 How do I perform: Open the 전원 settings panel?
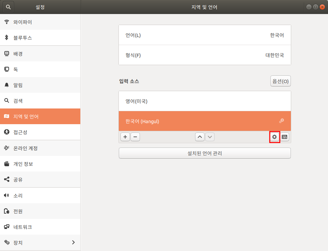[40, 211]
